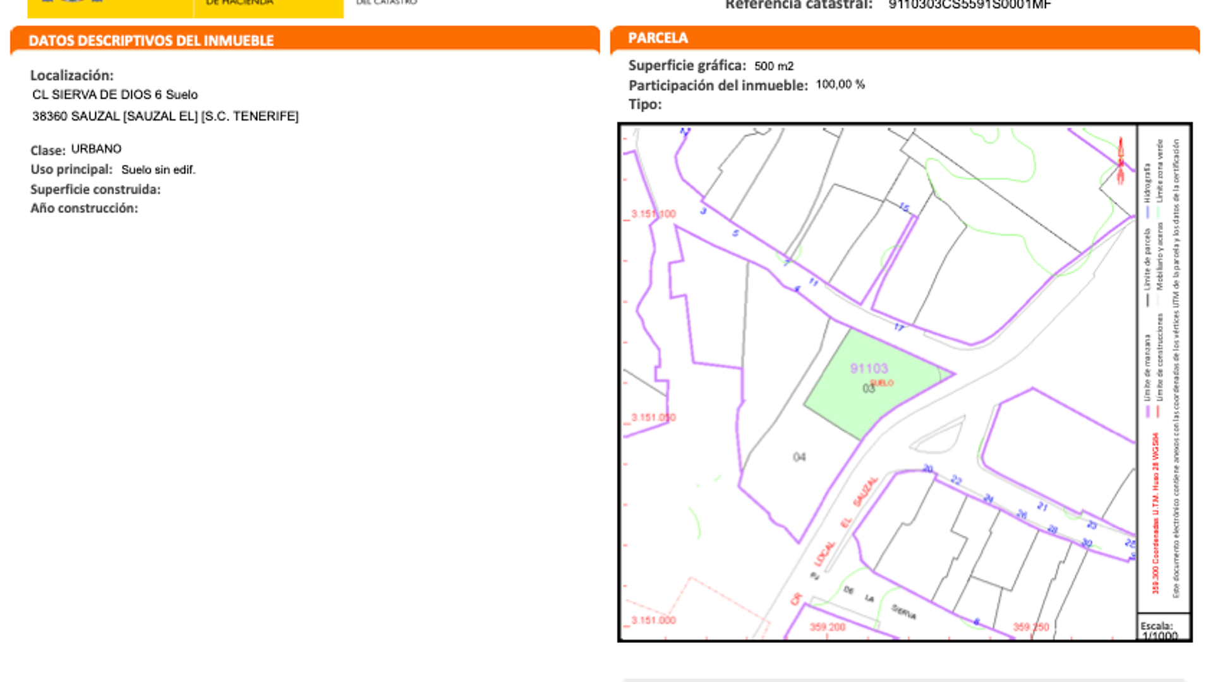Viewport: 1213px width, 682px height.
Task: Click the 'Suelo sin edif.' use value
Action: click(159, 170)
